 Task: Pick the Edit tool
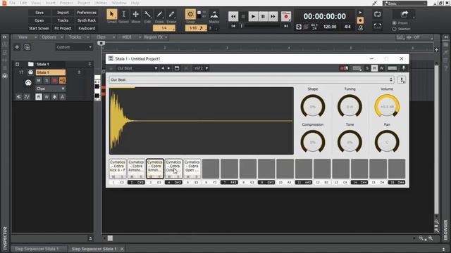pos(147,14)
